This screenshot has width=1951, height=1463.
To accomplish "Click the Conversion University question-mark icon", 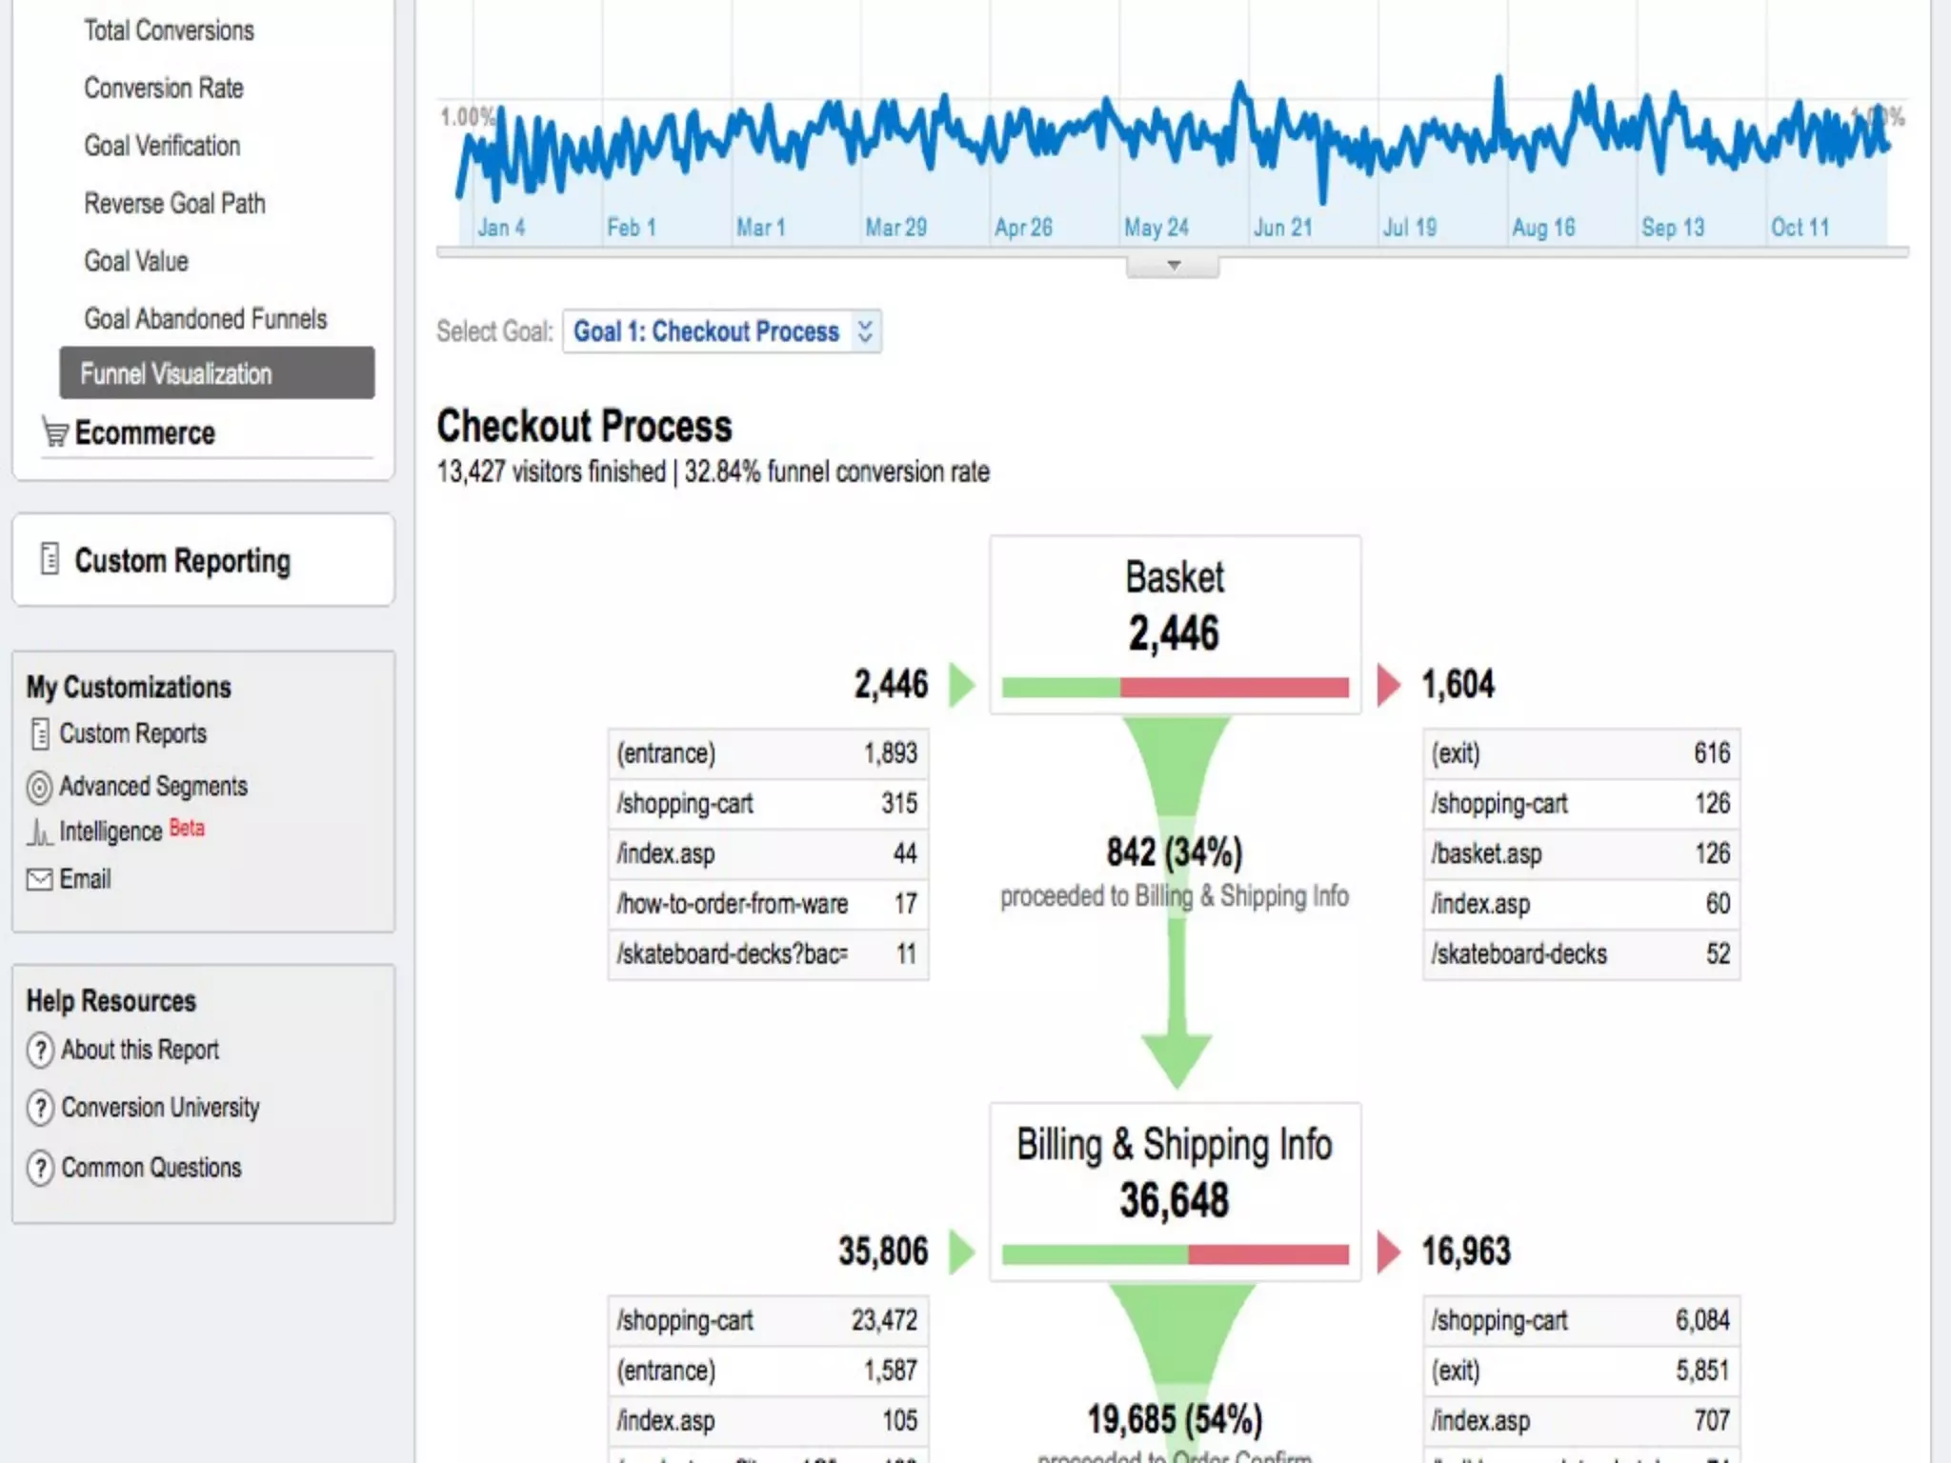I will coord(40,1108).
